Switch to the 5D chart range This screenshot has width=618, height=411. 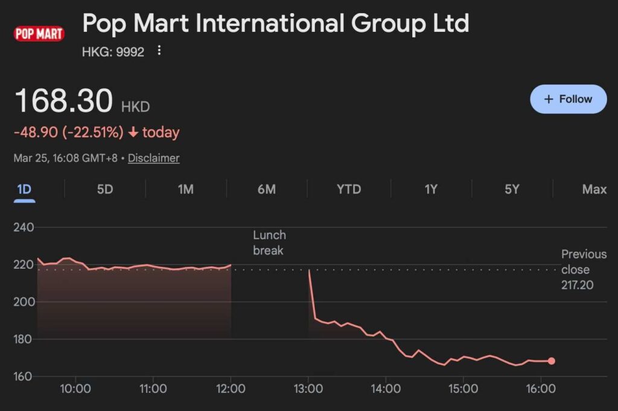coord(105,189)
